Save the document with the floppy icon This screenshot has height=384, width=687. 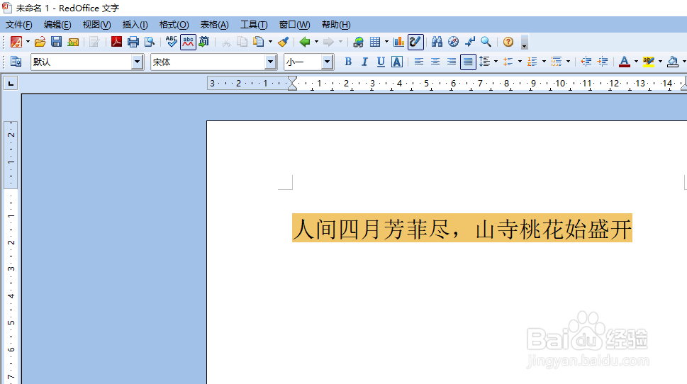coord(56,42)
